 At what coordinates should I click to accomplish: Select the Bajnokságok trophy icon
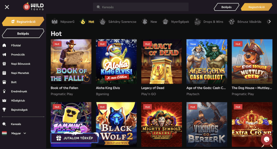(x=4, y=110)
